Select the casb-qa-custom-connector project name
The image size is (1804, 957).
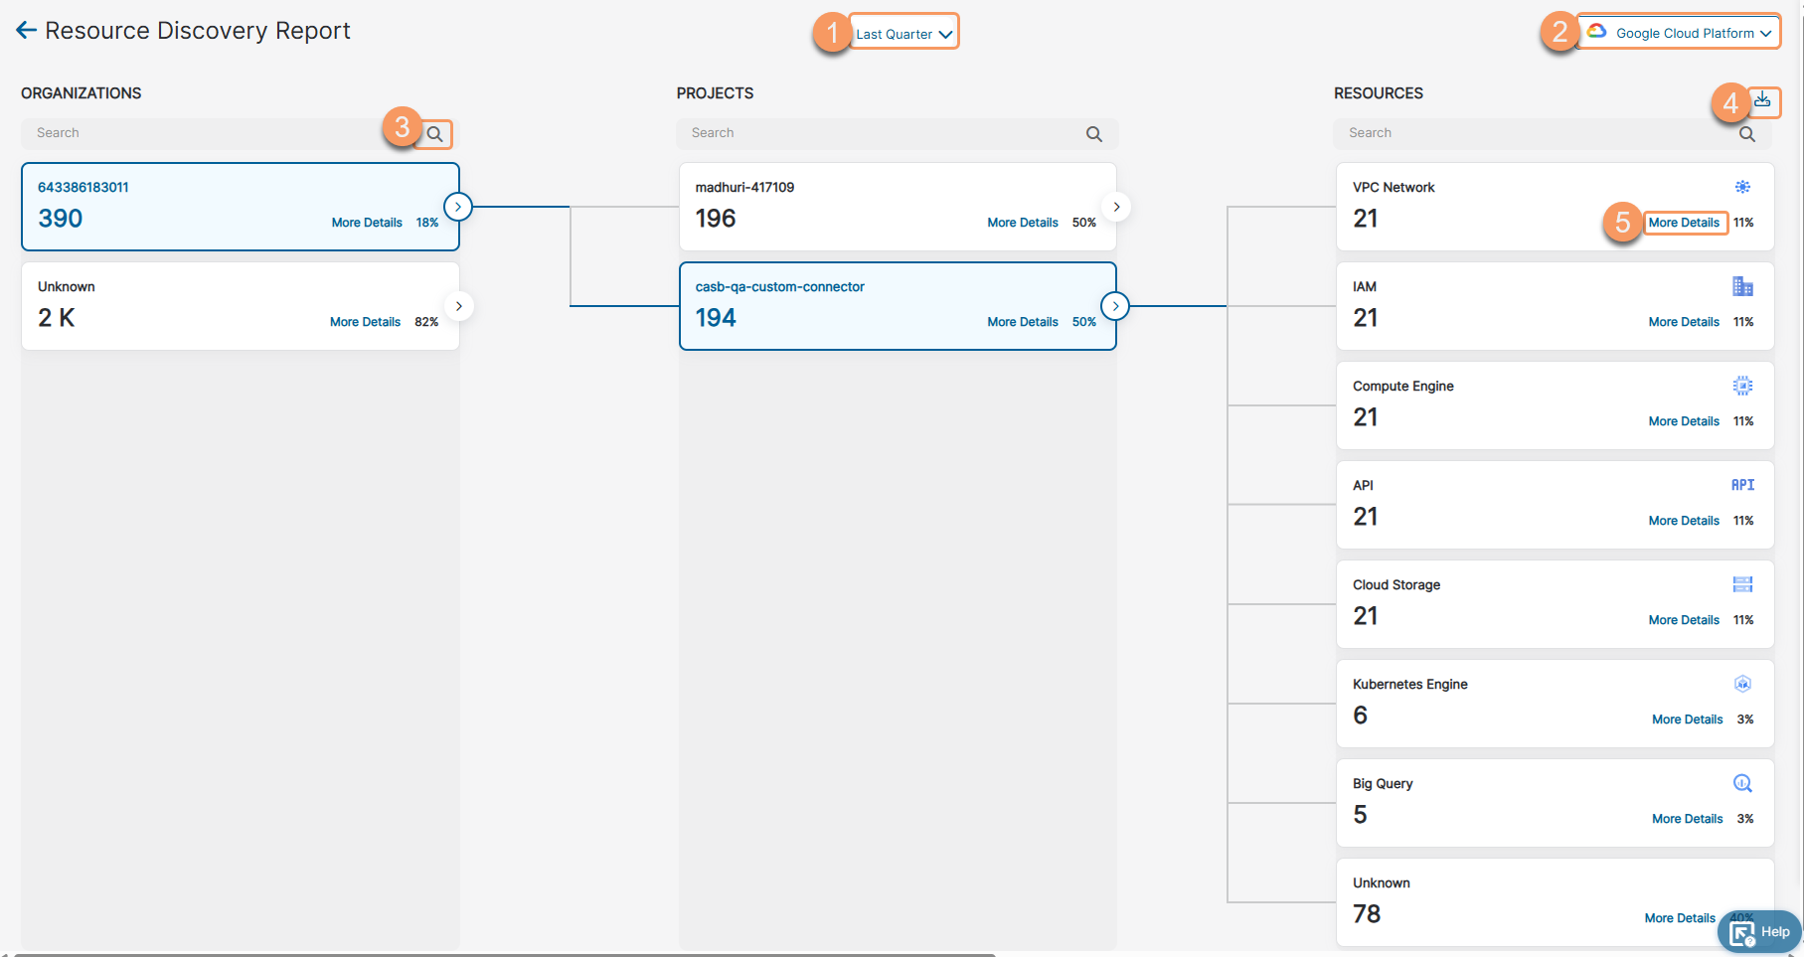click(780, 286)
